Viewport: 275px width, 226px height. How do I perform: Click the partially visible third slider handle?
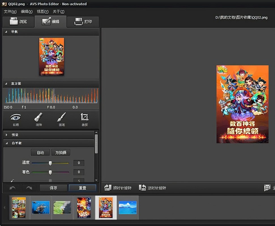pyautogui.click(x=50, y=180)
